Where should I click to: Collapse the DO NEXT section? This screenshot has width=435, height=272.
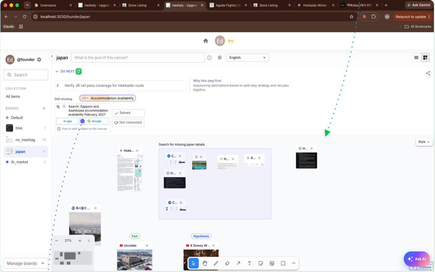pos(57,71)
